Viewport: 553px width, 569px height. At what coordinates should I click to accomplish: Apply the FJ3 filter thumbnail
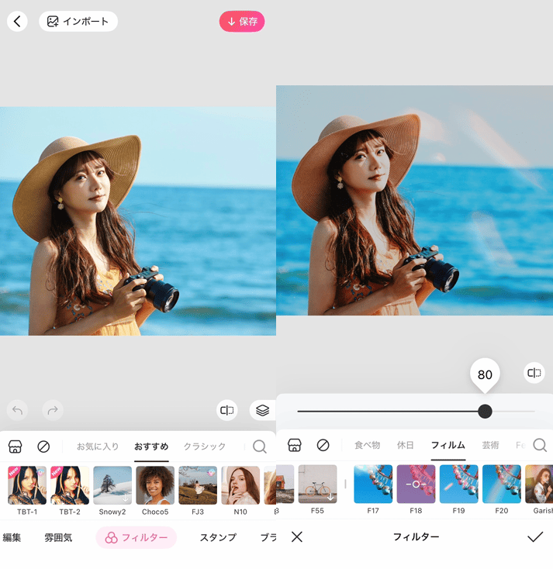click(198, 485)
